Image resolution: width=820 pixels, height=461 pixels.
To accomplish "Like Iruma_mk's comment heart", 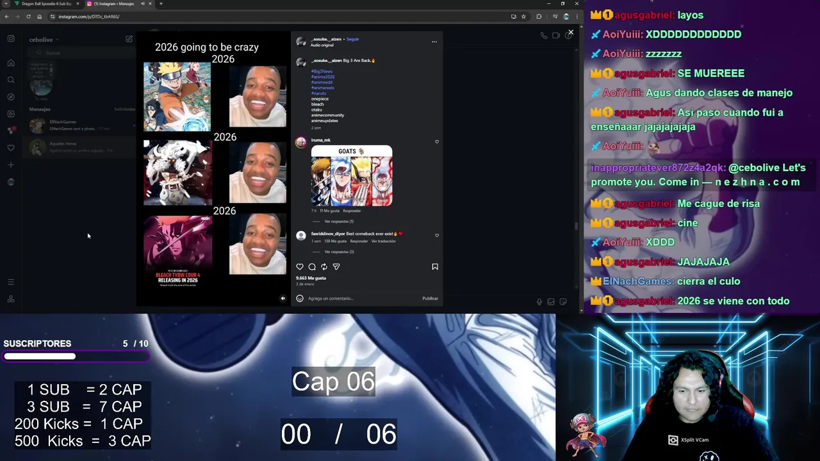I will coord(437,142).
